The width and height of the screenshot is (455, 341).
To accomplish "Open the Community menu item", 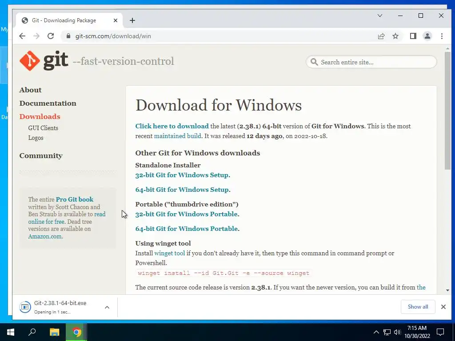I will point(41,156).
